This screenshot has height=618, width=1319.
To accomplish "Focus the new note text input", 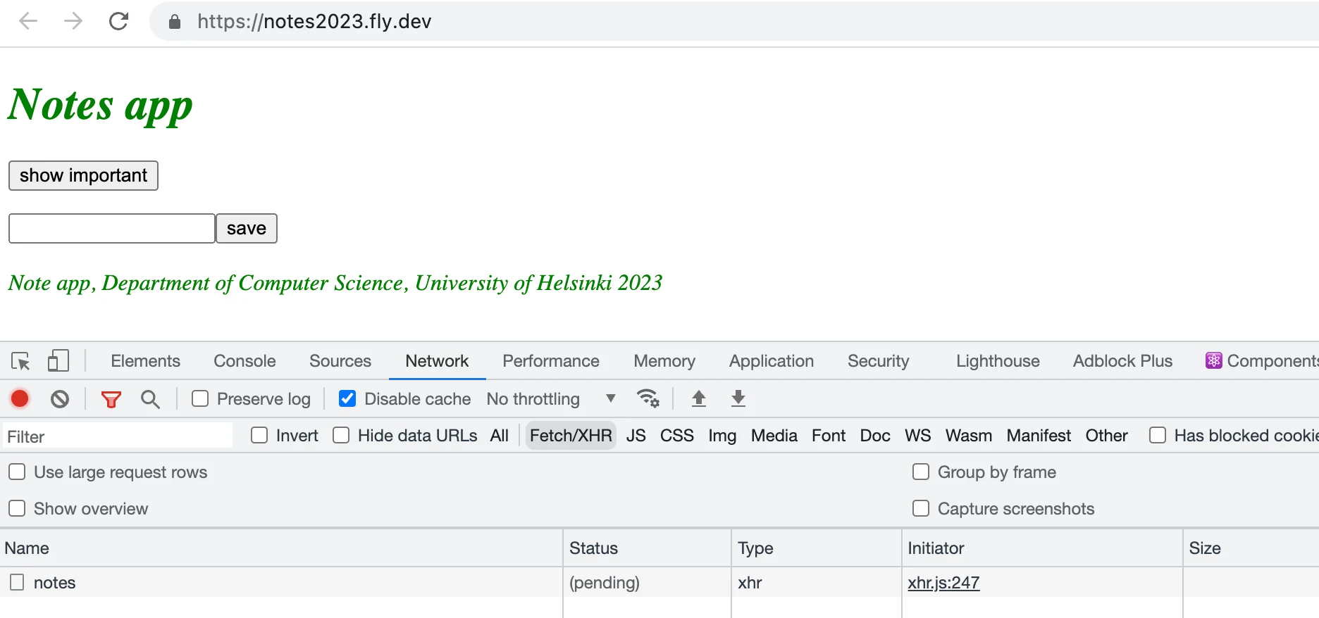I will click(x=112, y=229).
